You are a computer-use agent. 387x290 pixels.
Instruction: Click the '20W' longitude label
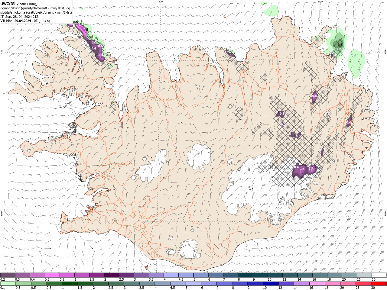161,2
